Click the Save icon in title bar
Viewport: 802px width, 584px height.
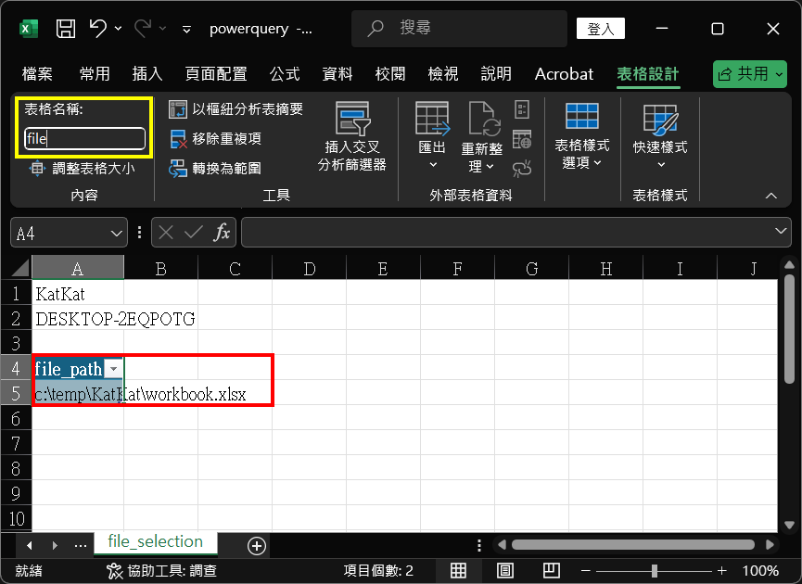coord(66,29)
